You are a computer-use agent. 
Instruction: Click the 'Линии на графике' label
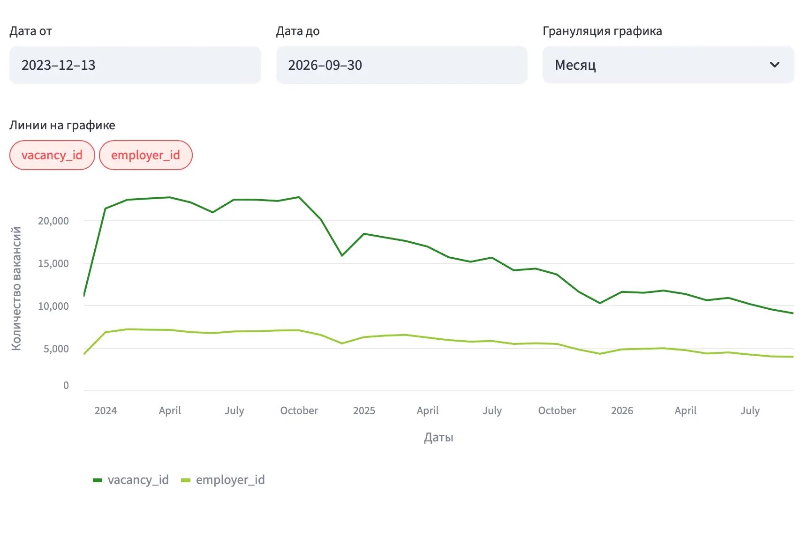(x=62, y=125)
